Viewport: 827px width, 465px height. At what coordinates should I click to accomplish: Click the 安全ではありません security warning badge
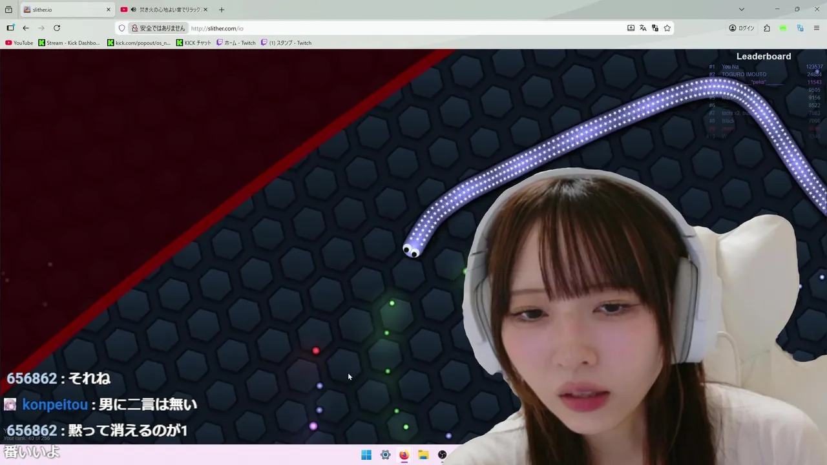158,28
